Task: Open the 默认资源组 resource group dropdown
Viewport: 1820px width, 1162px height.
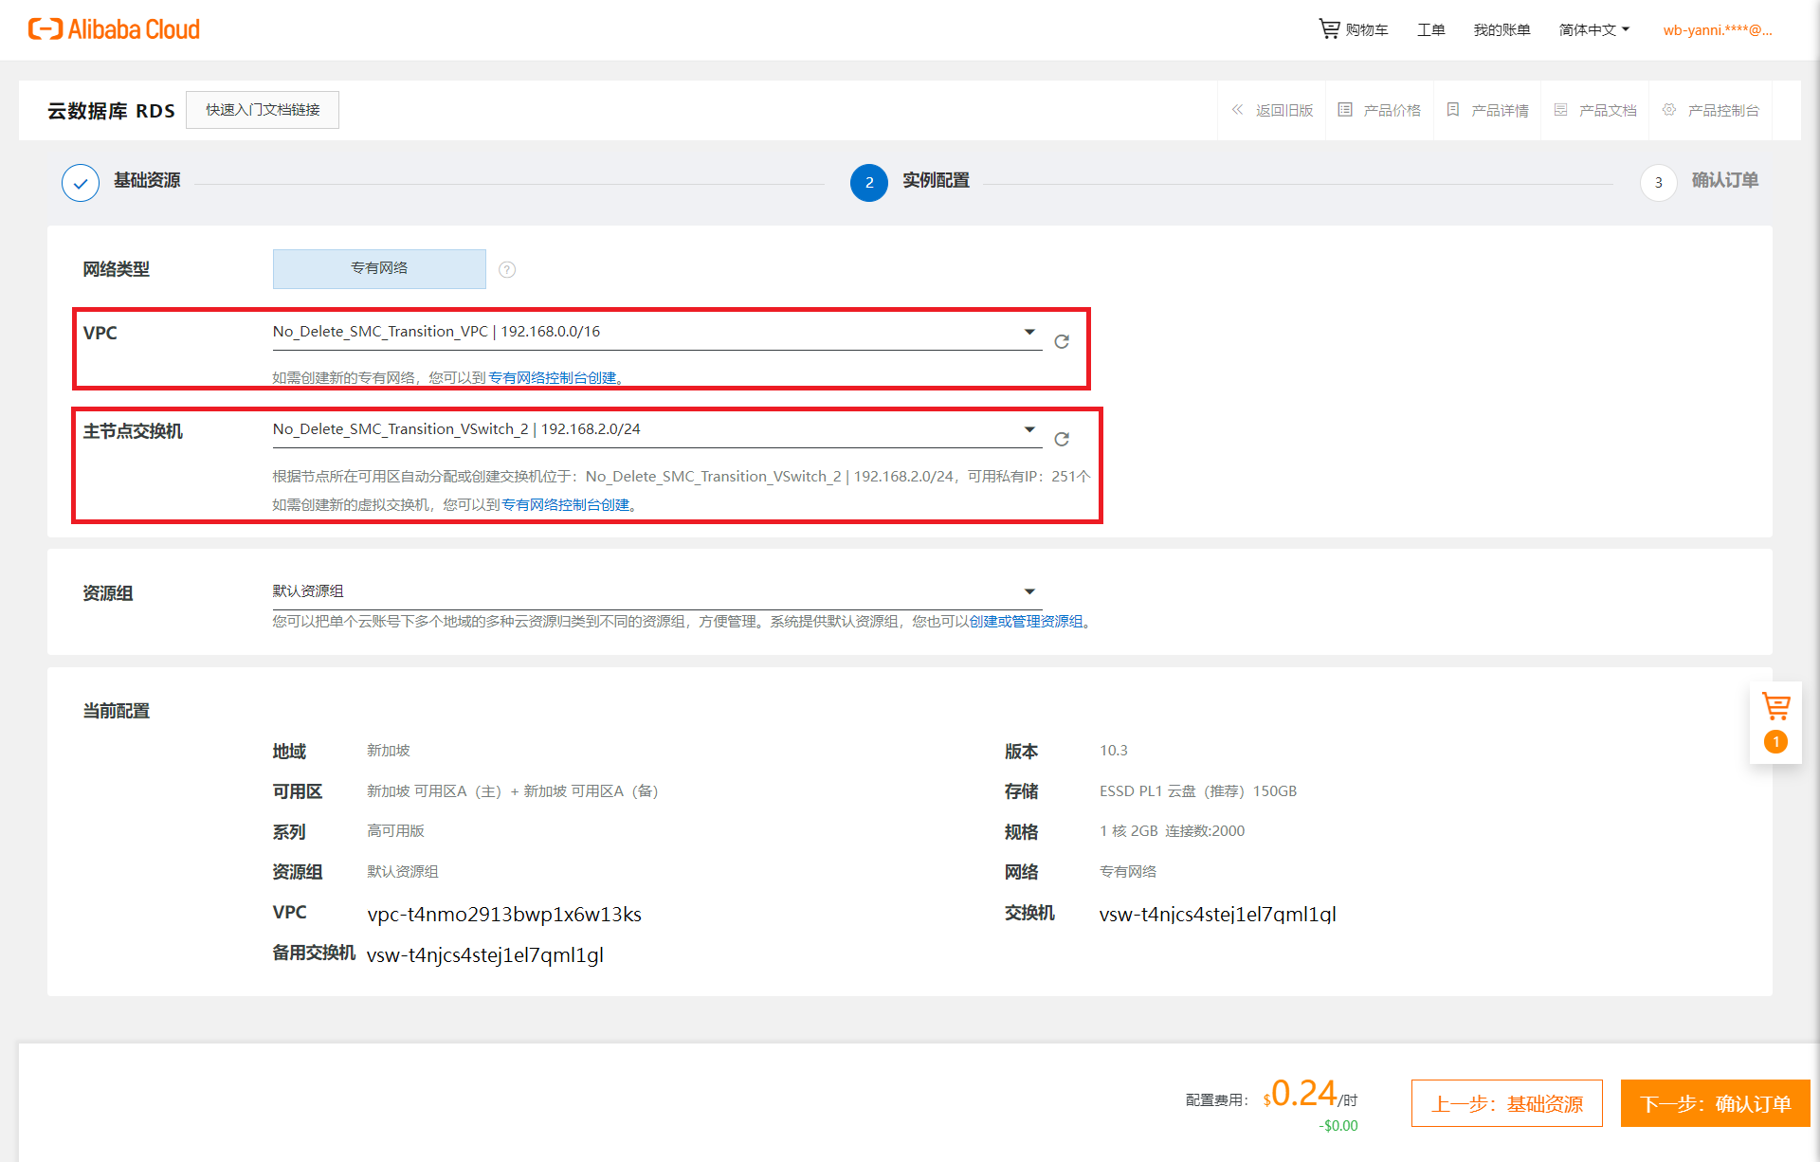Action: pos(1029,591)
